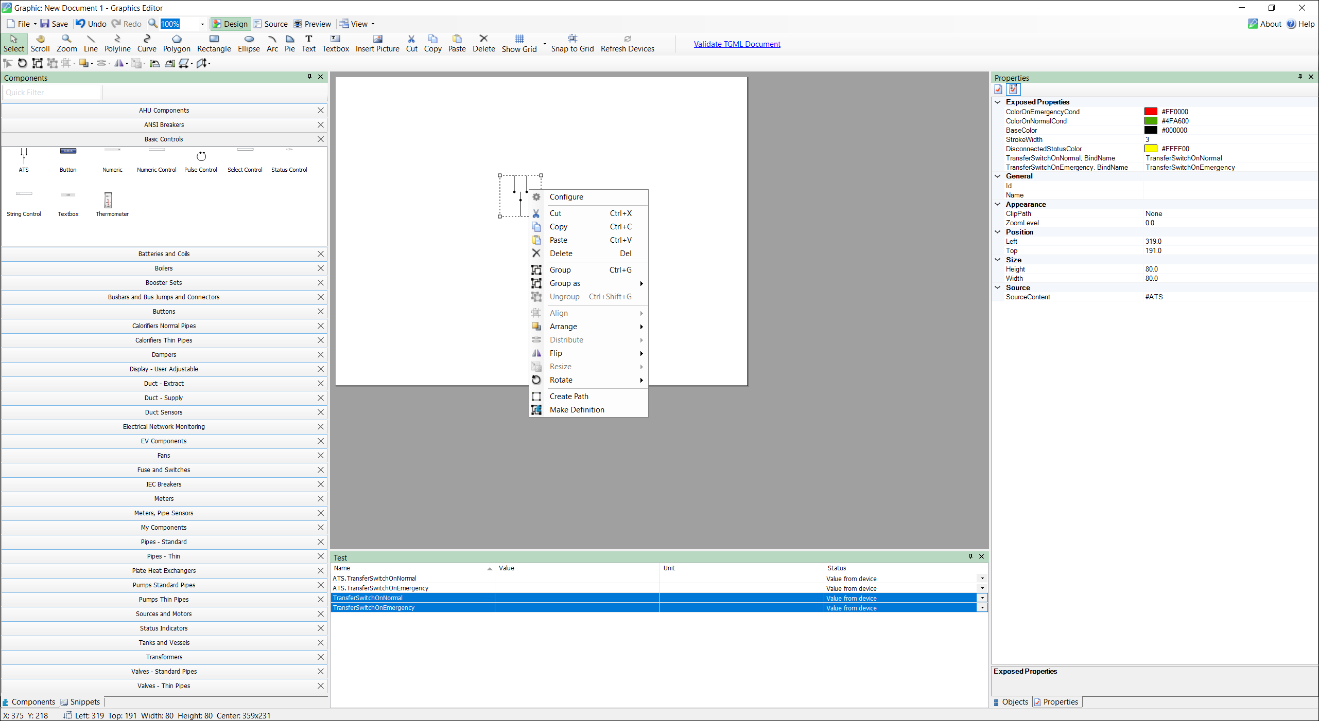The width and height of the screenshot is (1319, 721).
Task: Enable Snap to Grid
Action: (x=572, y=44)
